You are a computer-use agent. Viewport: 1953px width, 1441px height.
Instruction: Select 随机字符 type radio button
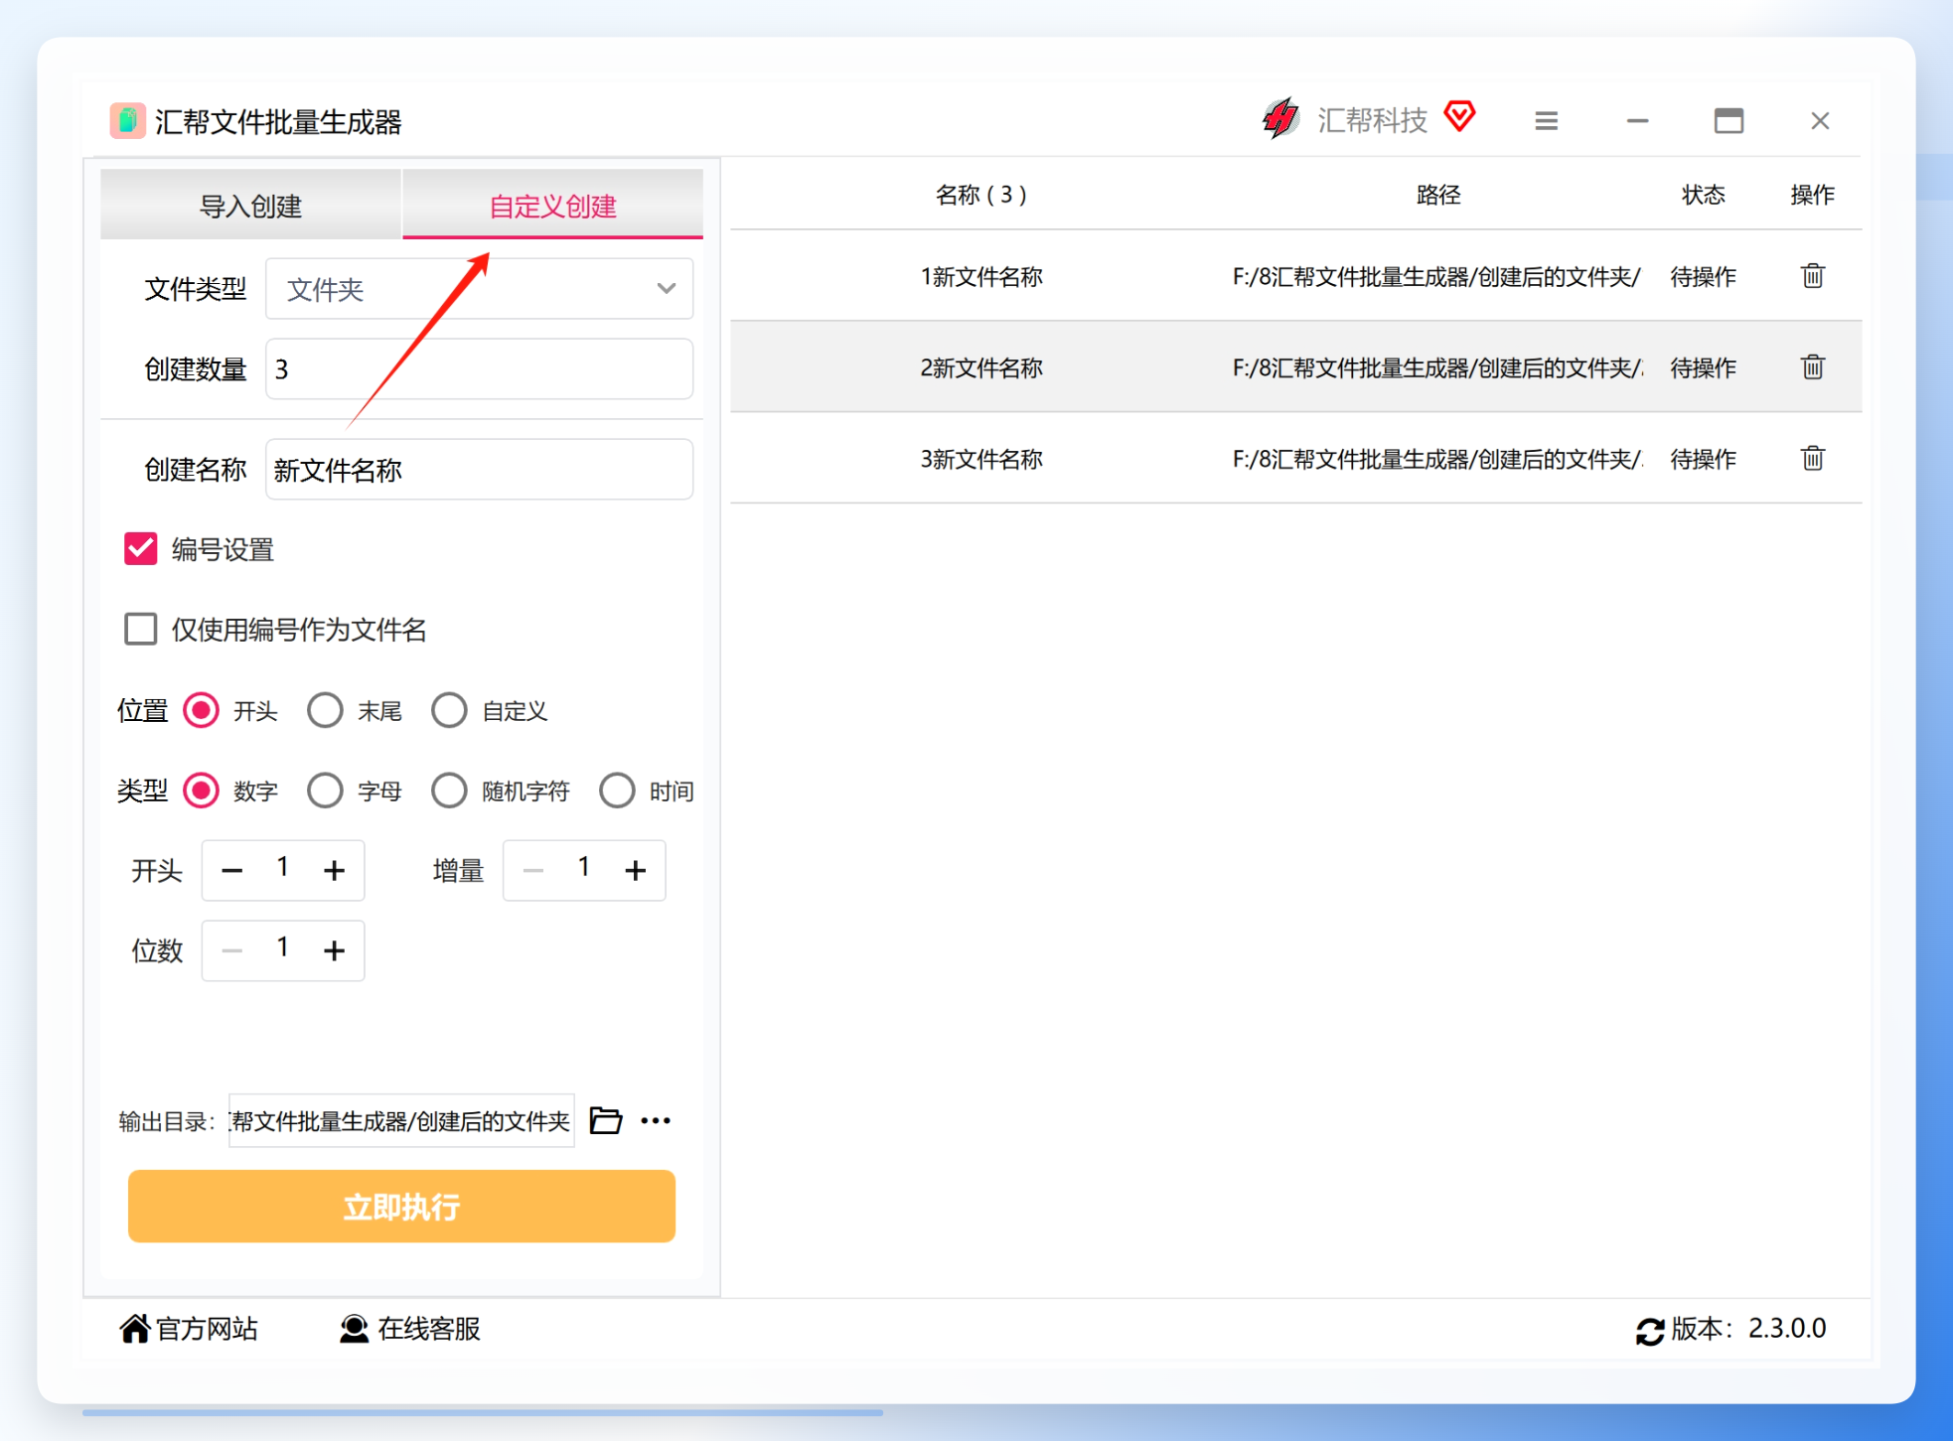pos(449,791)
